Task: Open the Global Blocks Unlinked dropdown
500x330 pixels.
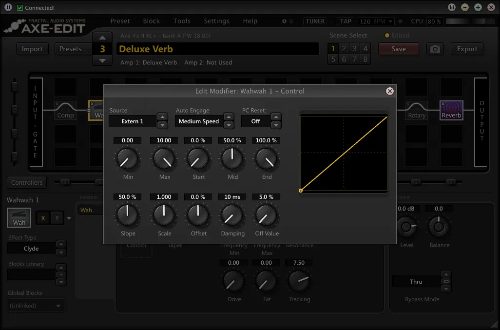Action: pyautogui.click(x=36, y=306)
